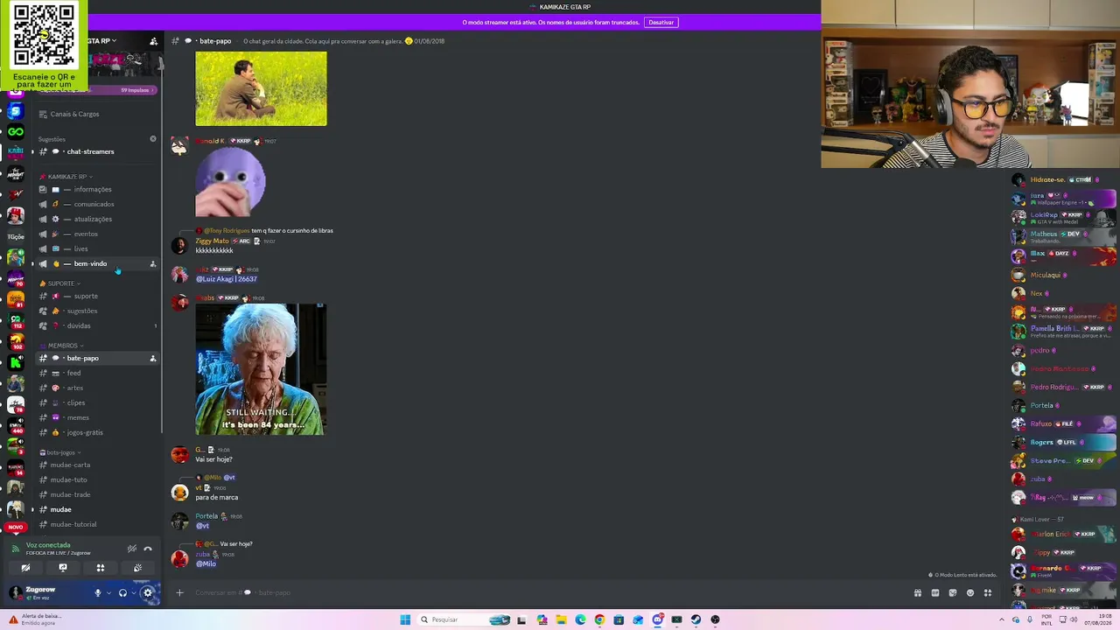The height and width of the screenshot is (630, 1120).
Task: View the yellow field GIF
Action: [x=261, y=88]
